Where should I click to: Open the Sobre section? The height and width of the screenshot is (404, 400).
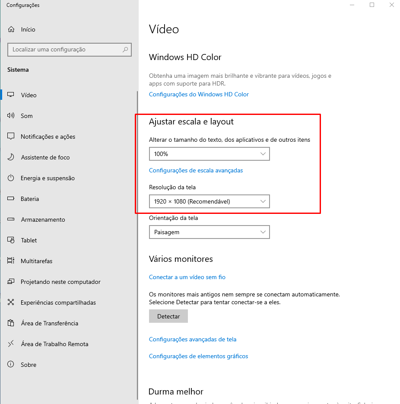[29, 365]
